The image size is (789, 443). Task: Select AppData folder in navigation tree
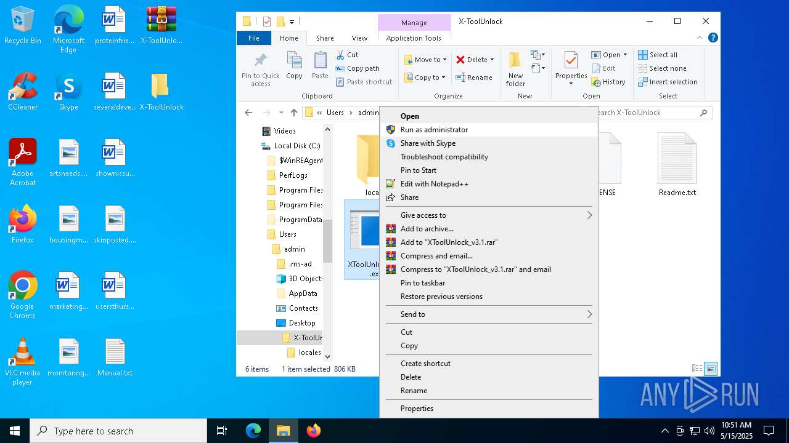coord(297,293)
